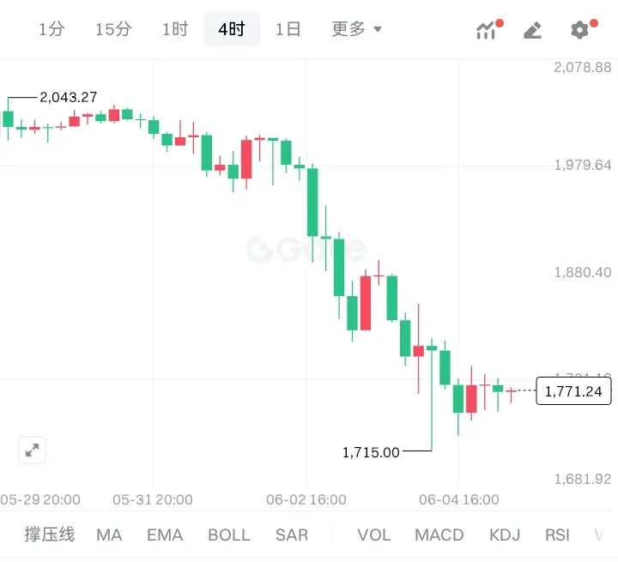
Task: Show the MACD sub-chart
Action: coord(439,535)
